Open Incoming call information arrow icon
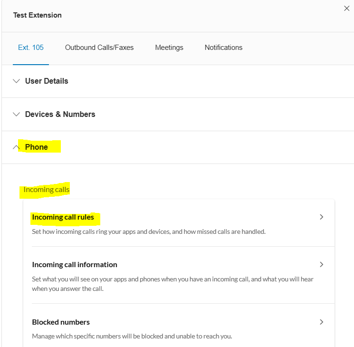The width and height of the screenshot is (354, 347). click(x=322, y=264)
